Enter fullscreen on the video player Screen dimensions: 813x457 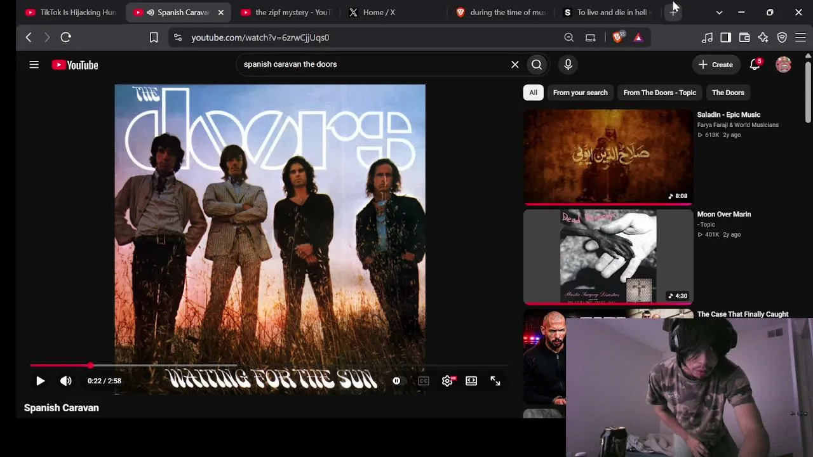495,381
